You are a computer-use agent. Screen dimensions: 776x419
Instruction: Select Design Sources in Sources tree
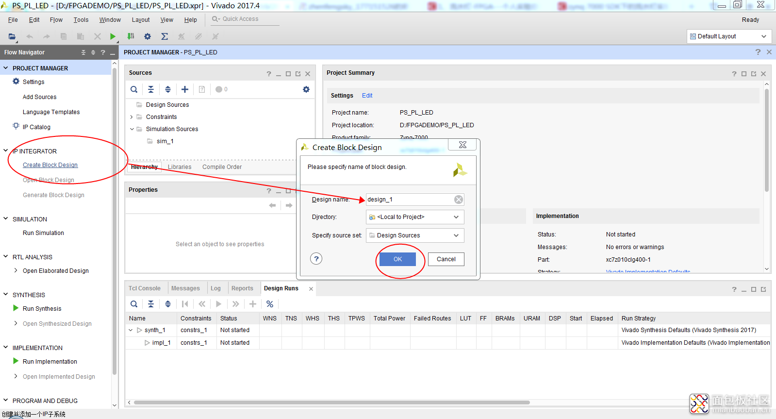(167, 105)
